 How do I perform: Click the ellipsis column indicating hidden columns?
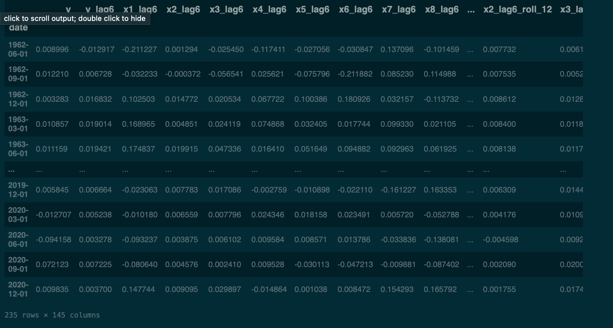(470, 9)
